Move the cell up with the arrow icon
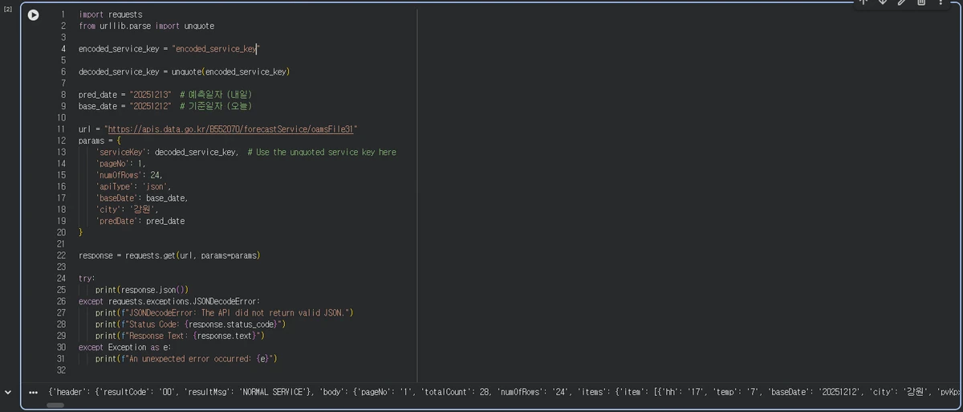Viewport: 963px width, 412px height. tap(863, 2)
